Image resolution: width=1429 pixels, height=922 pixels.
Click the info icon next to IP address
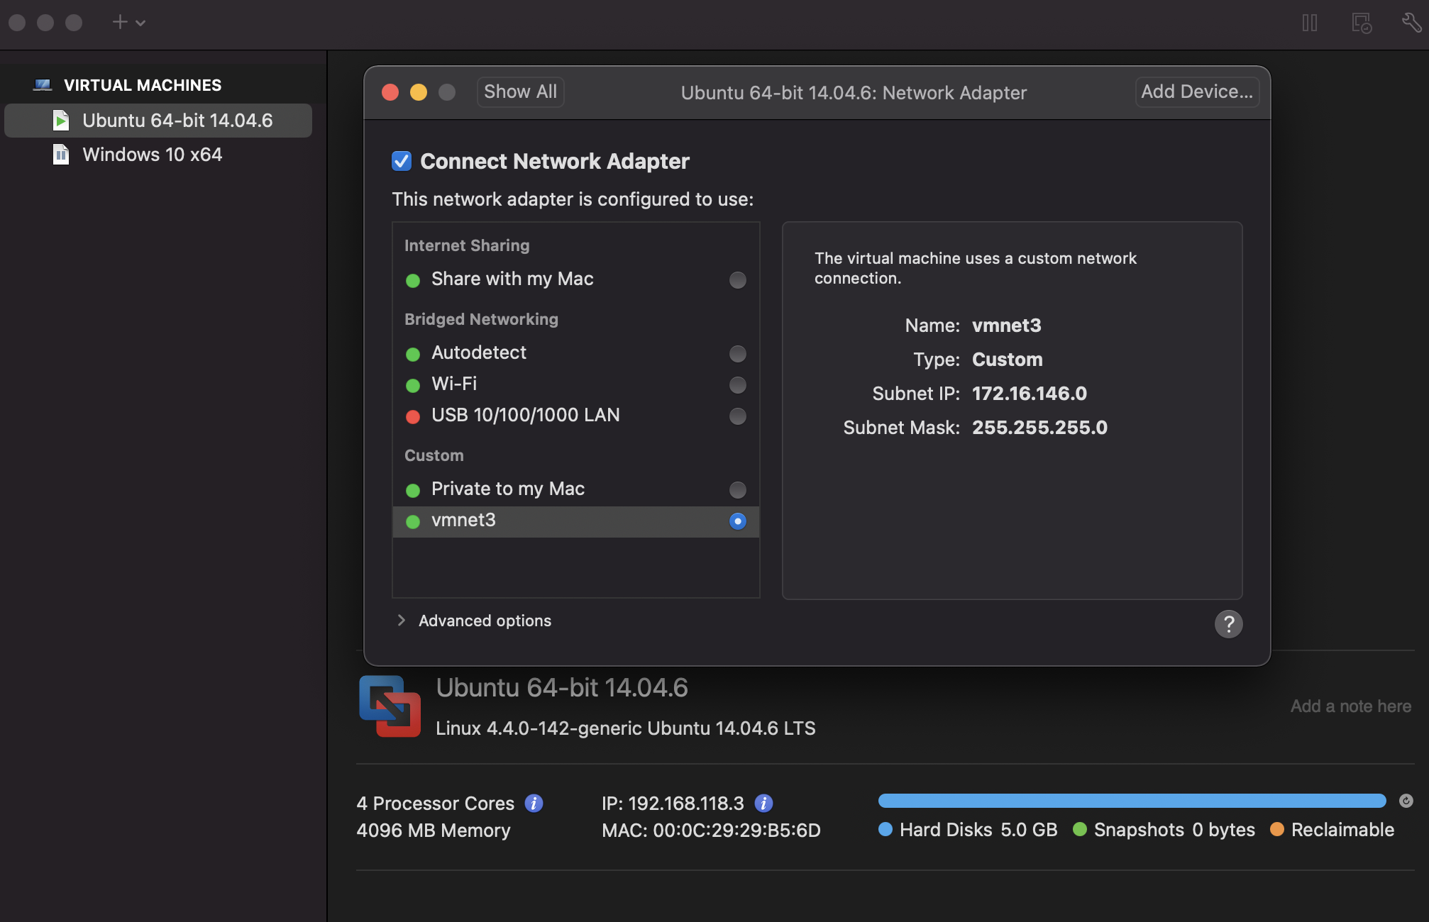pos(763,803)
